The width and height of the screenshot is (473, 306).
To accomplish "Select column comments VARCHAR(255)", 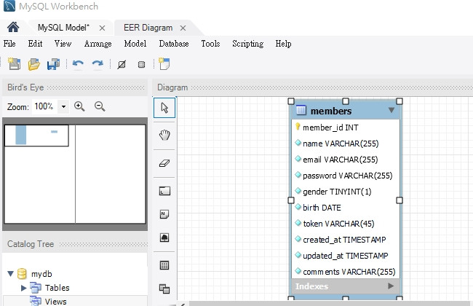I will pos(349,272).
